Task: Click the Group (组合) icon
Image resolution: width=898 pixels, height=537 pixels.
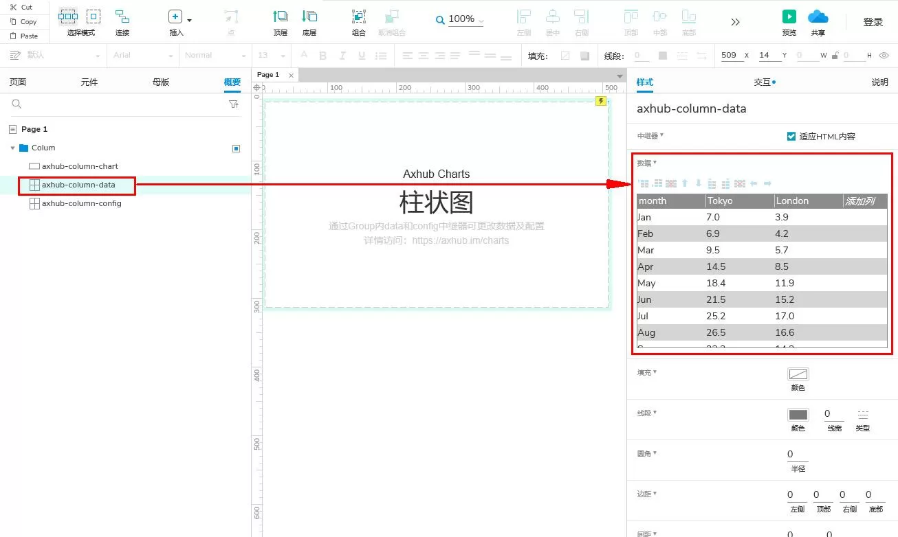Action: (x=359, y=17)
